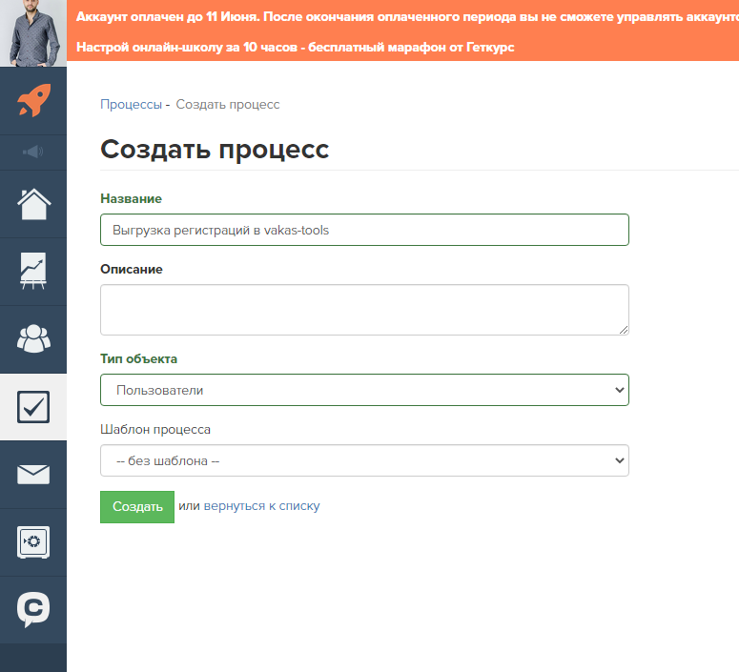Go to the home house icon
This screenshot has height=672, width=739.
point(33,204)
